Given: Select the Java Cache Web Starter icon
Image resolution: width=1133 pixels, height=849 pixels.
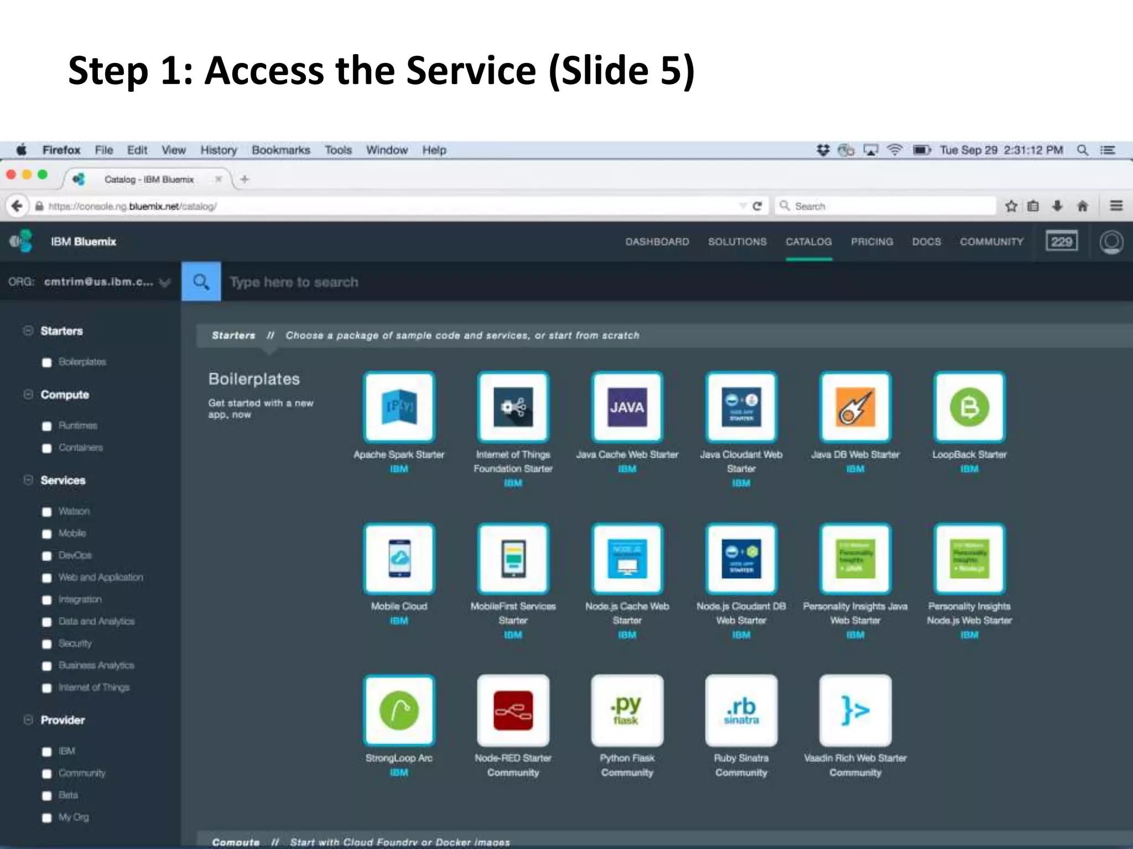Looking at the screenshot, I should click(x=627, y=407).
